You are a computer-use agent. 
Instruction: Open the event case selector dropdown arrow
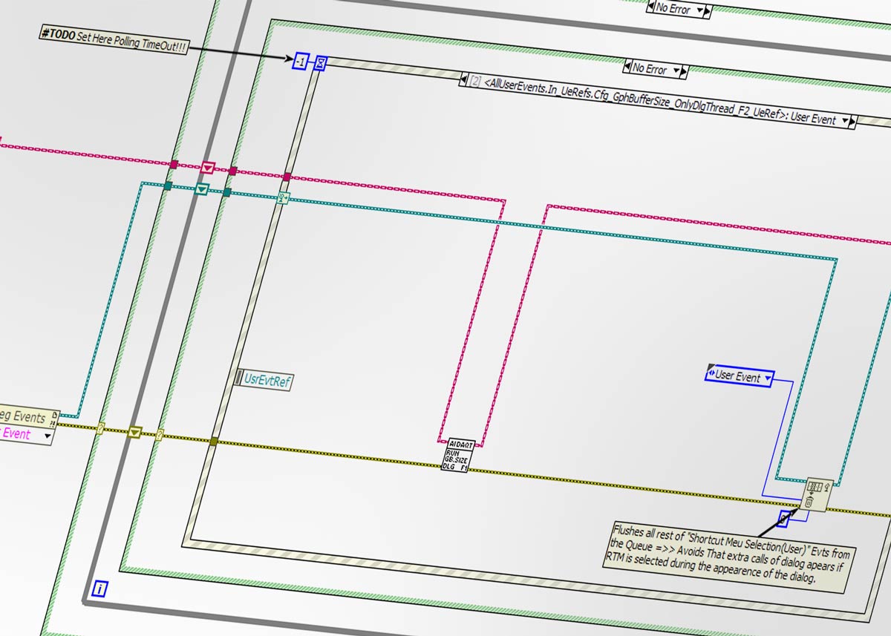click(844, 120)
